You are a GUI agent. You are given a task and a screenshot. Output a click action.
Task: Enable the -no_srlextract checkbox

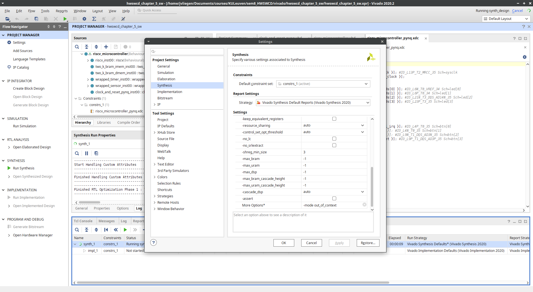334,145
